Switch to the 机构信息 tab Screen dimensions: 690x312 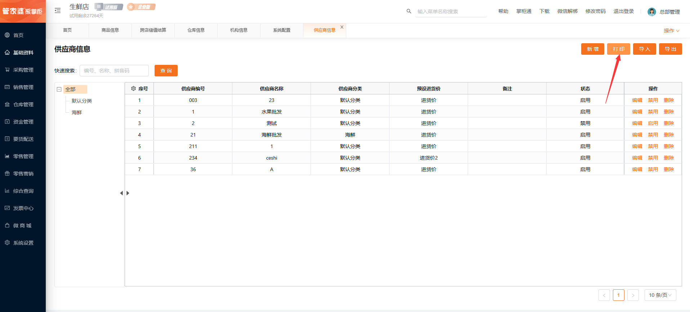[239, 30]
